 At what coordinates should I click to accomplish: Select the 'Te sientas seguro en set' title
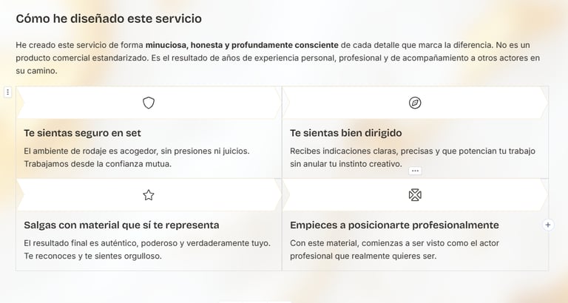tap(82, 133)
